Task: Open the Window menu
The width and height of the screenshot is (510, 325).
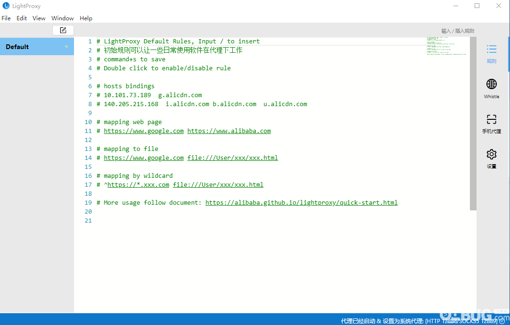Action: click(62, 18)
